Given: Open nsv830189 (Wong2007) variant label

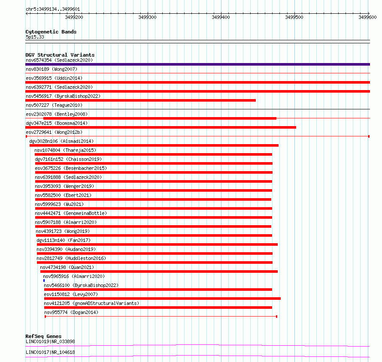Looking at the screenshot, I should 52,69.
